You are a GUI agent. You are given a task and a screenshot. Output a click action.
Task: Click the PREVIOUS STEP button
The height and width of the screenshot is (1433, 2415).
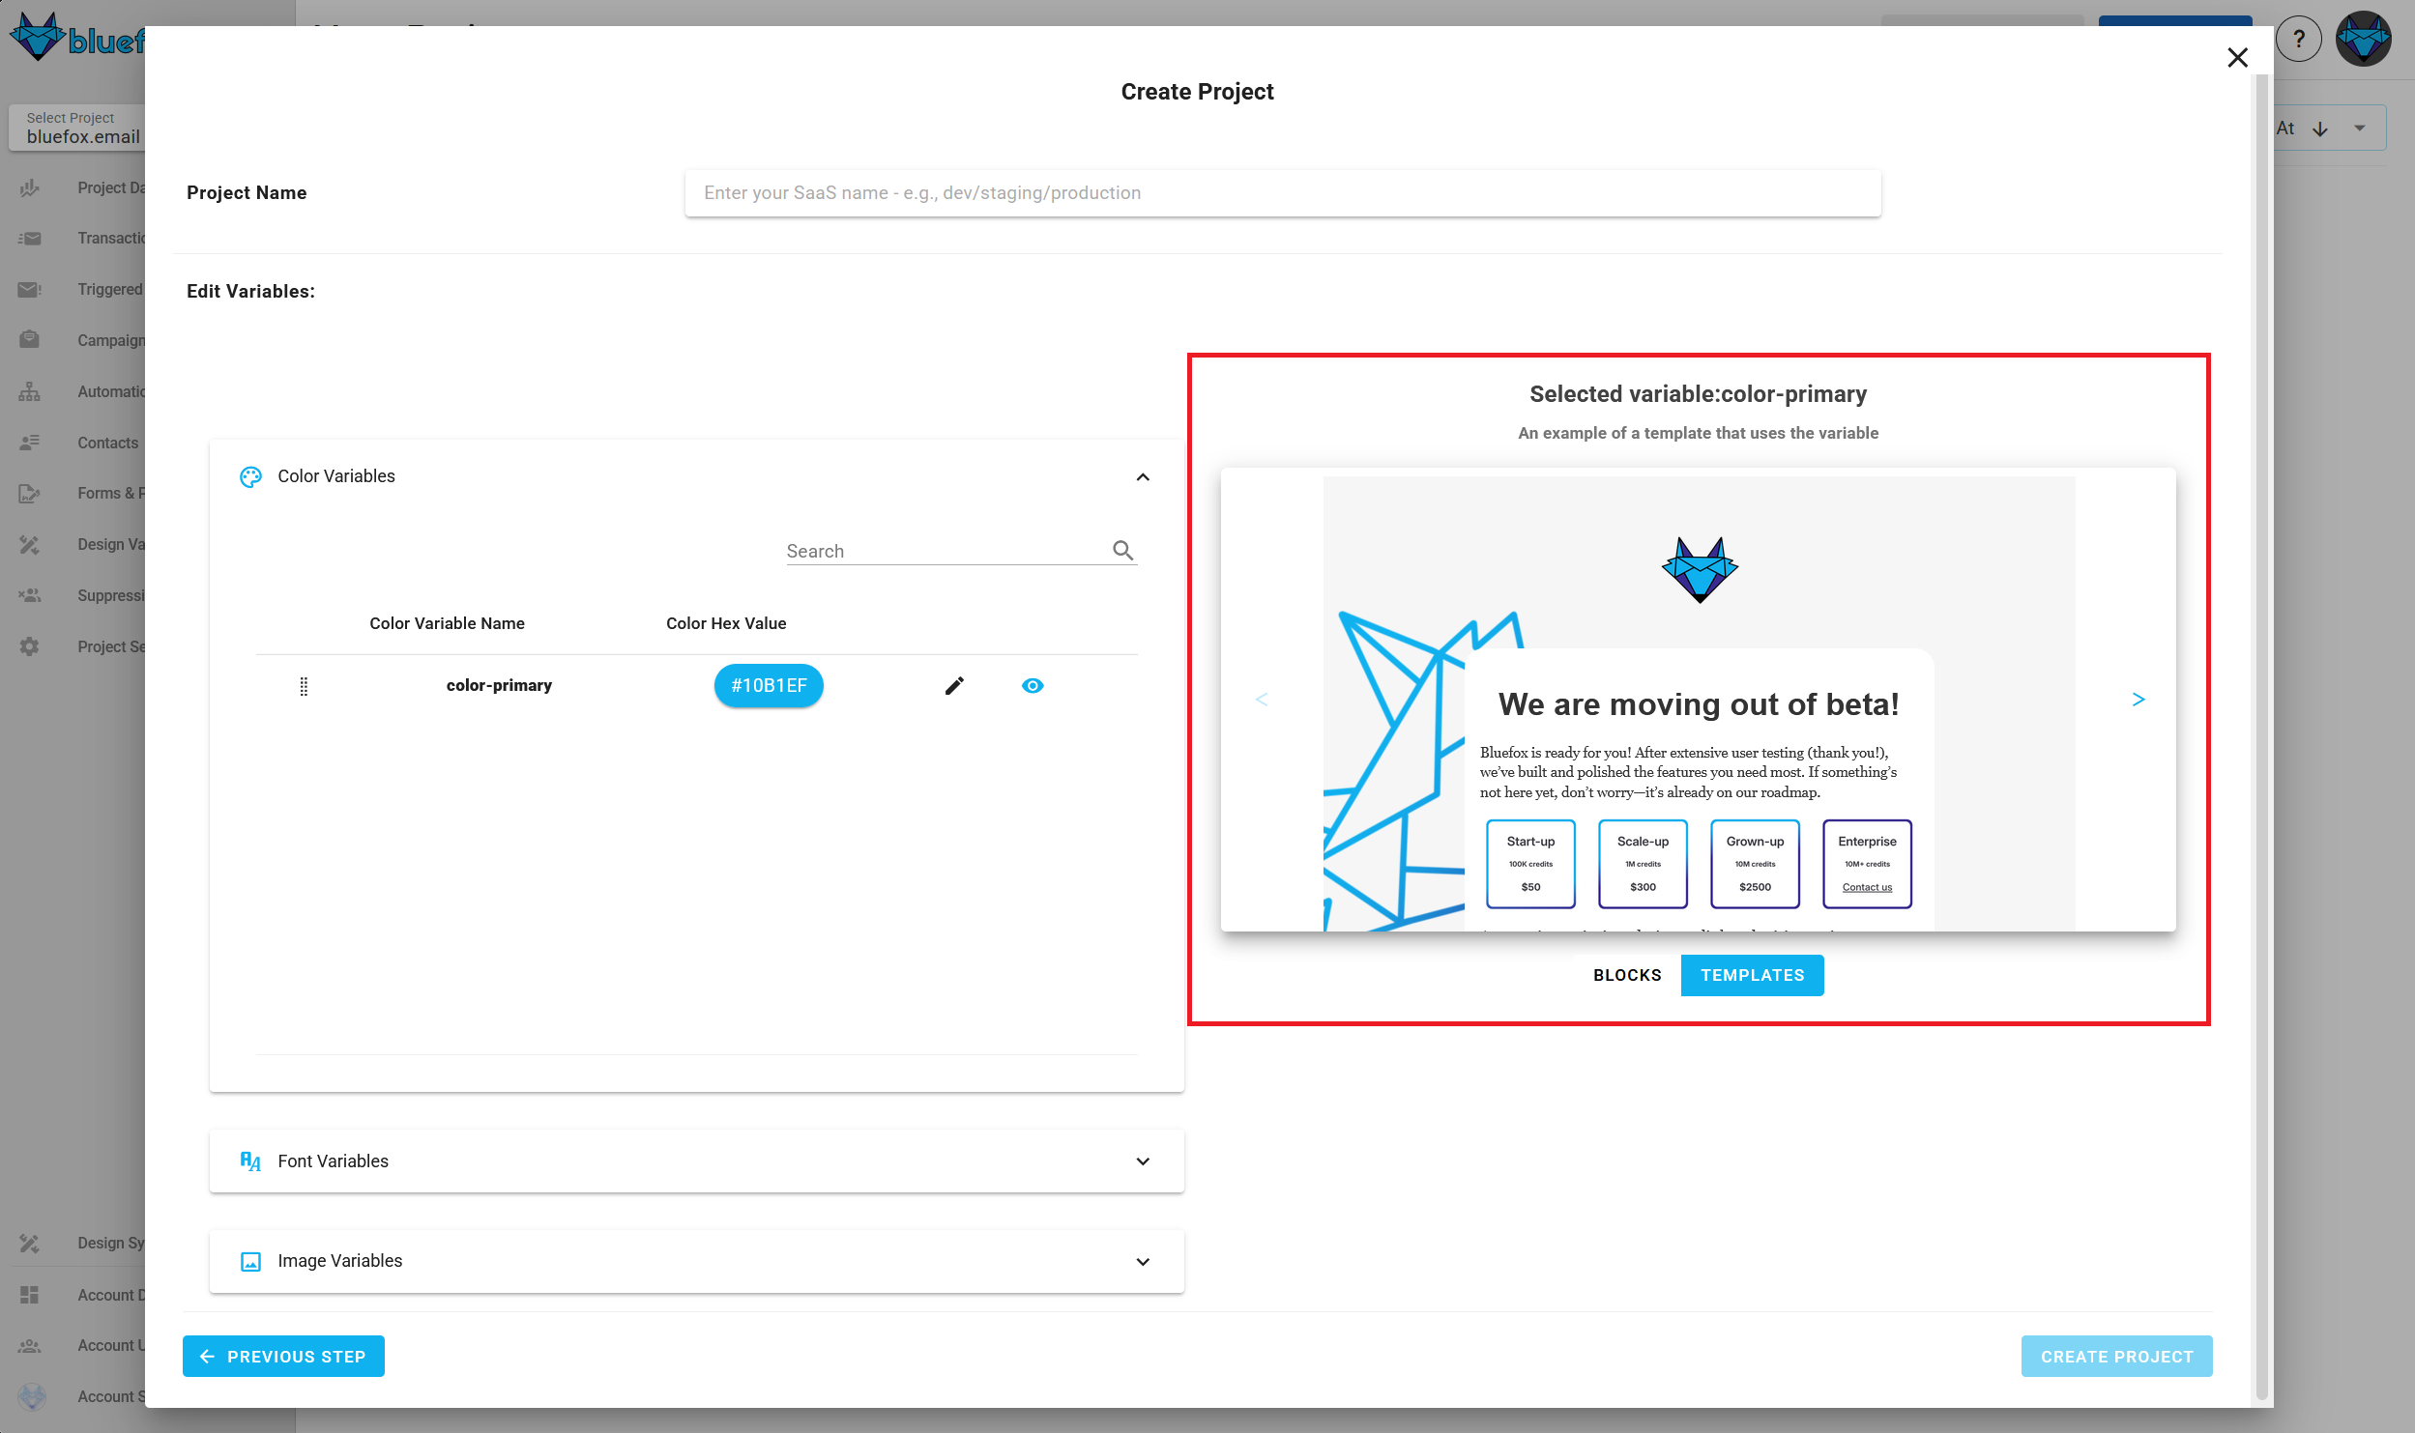282,1356
